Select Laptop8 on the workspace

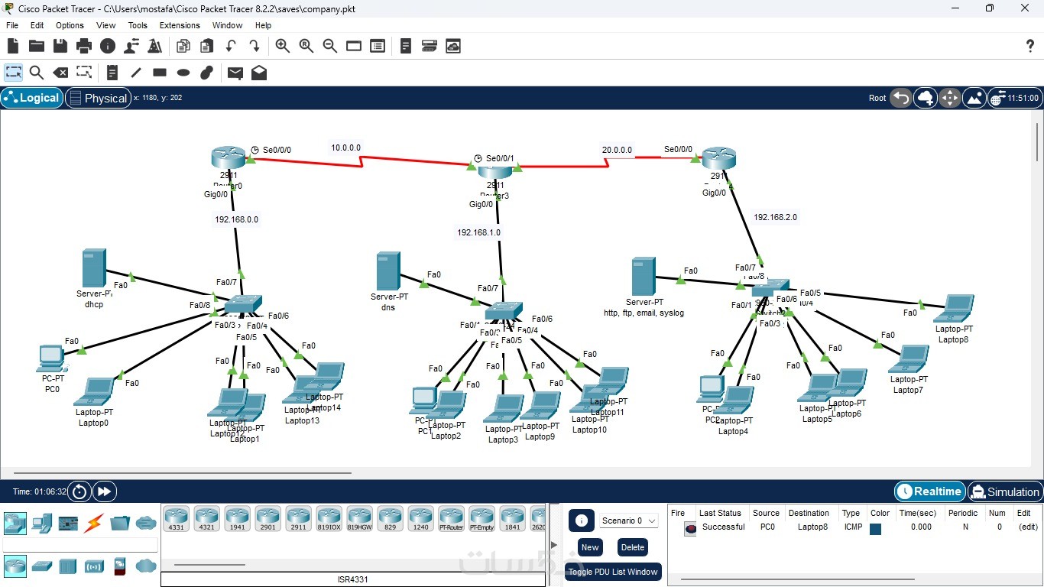953,309
